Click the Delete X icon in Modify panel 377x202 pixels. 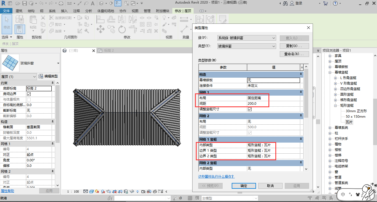pos(156,31)
